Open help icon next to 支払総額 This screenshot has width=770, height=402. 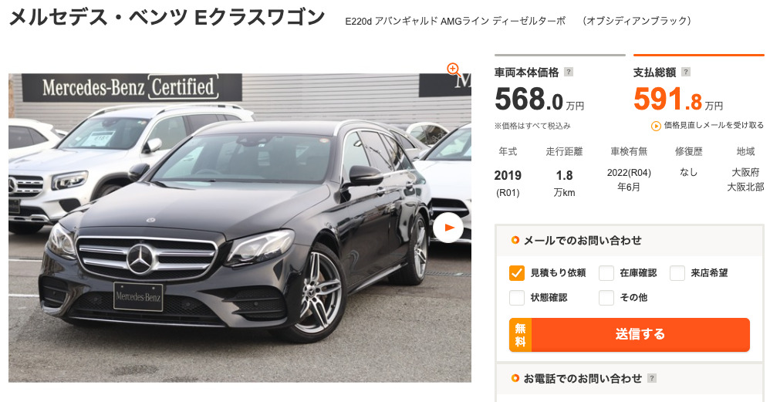[686, 72]
